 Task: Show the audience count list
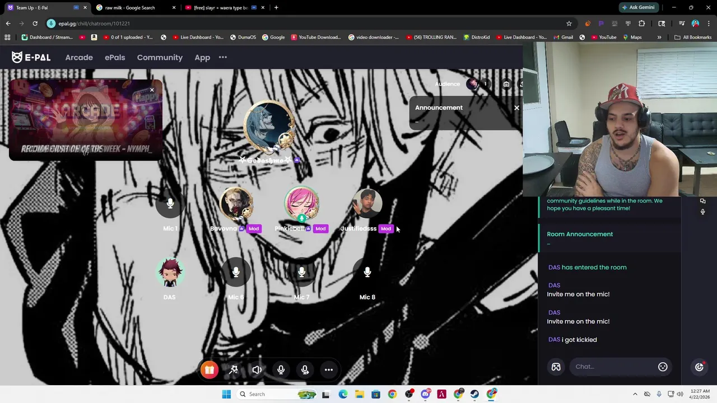(485, 84)
